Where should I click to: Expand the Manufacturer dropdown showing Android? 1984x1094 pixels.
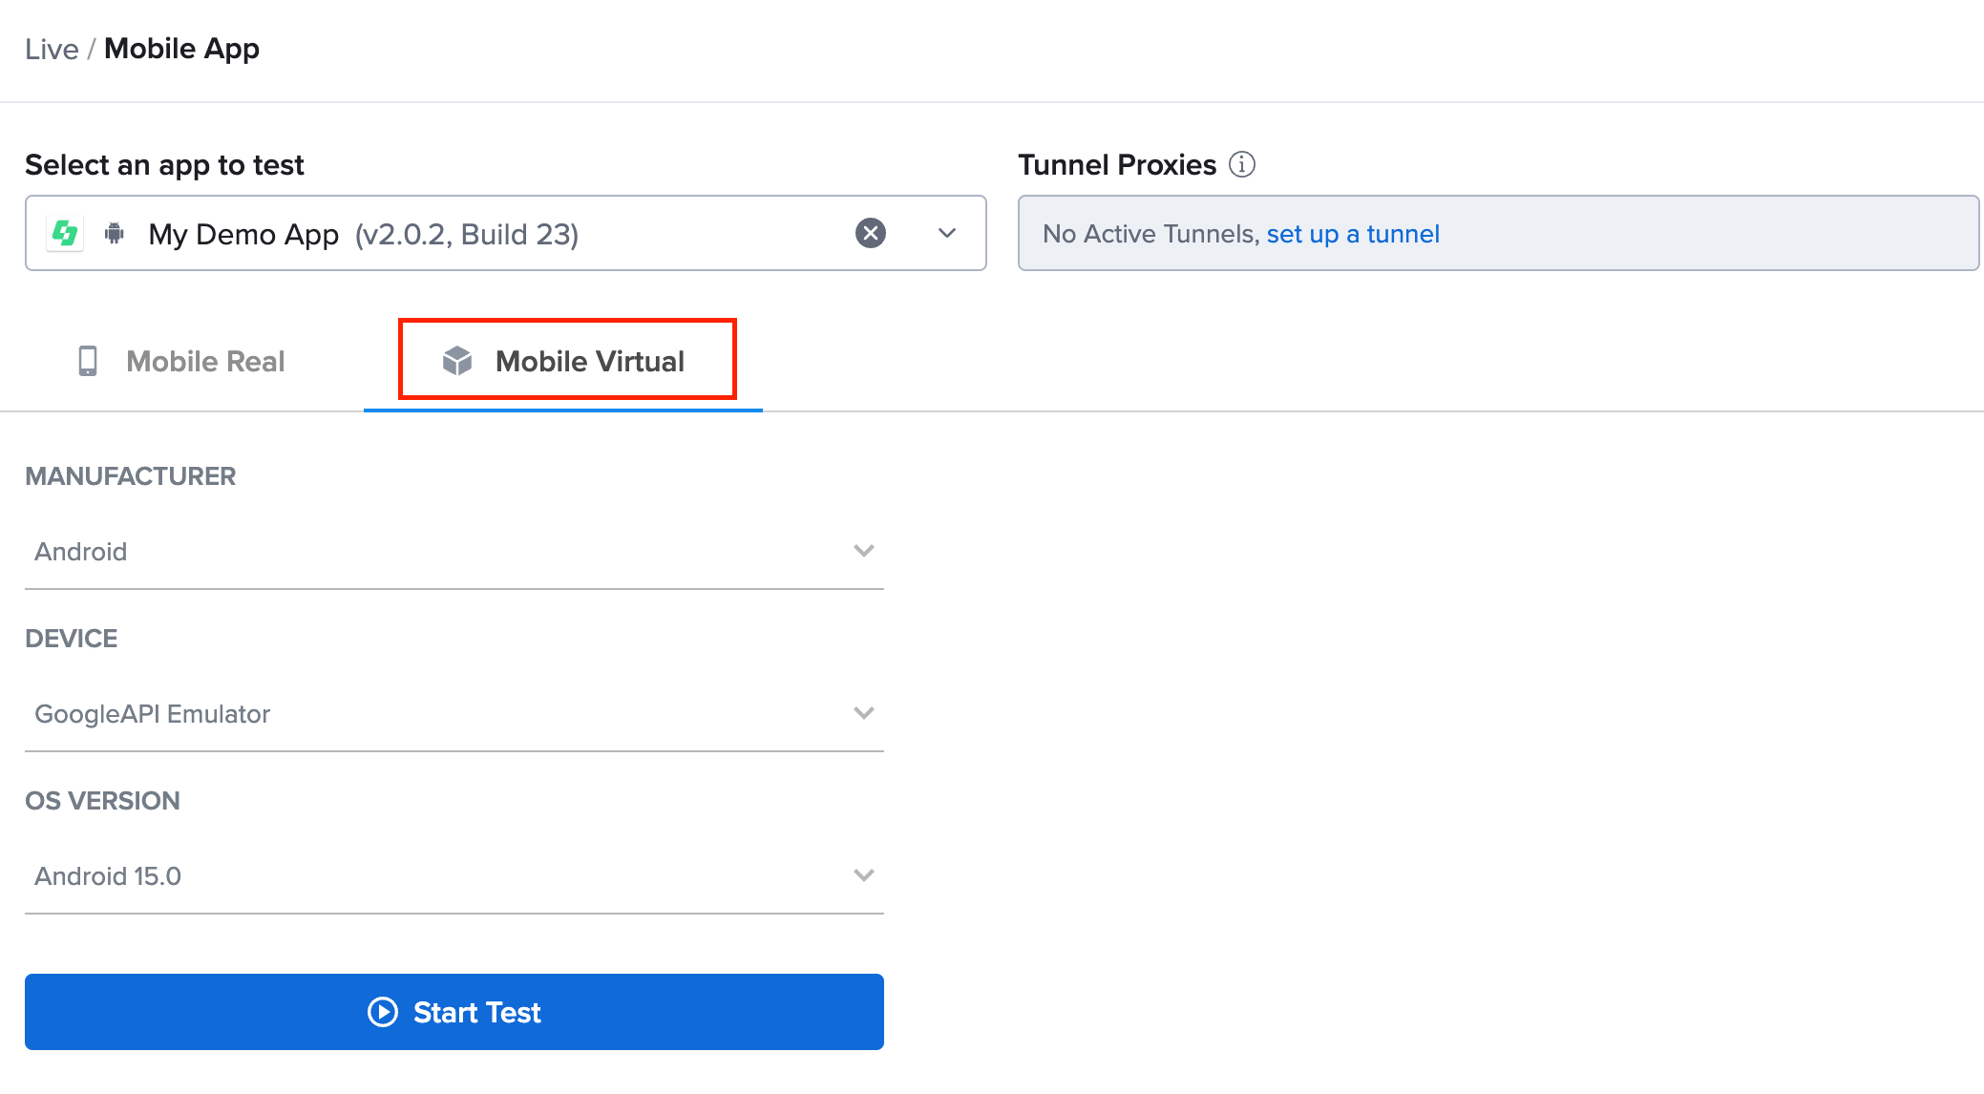[x=864, y=551]
